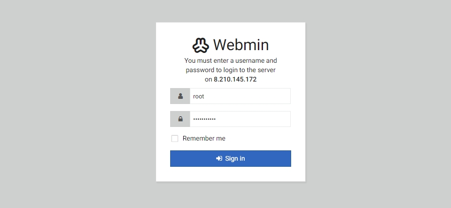451x208 pixels.
Task: Click the "Remember me" label text
Action: 204,139
